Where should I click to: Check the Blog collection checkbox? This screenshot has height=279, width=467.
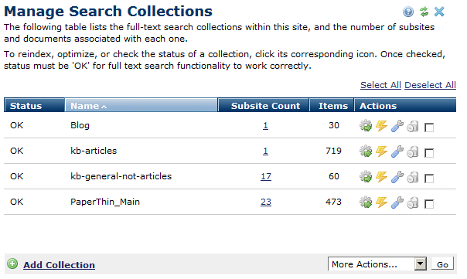(429, 128)
